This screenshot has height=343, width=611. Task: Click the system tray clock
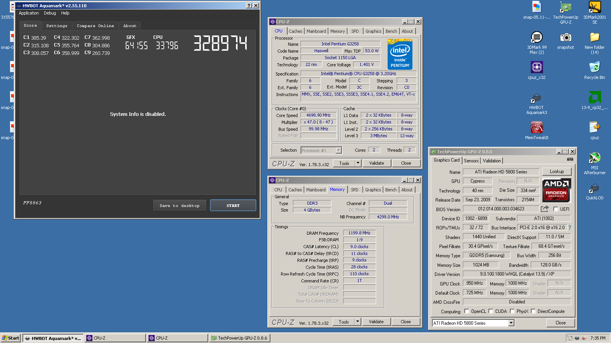(x=598, y=338)
